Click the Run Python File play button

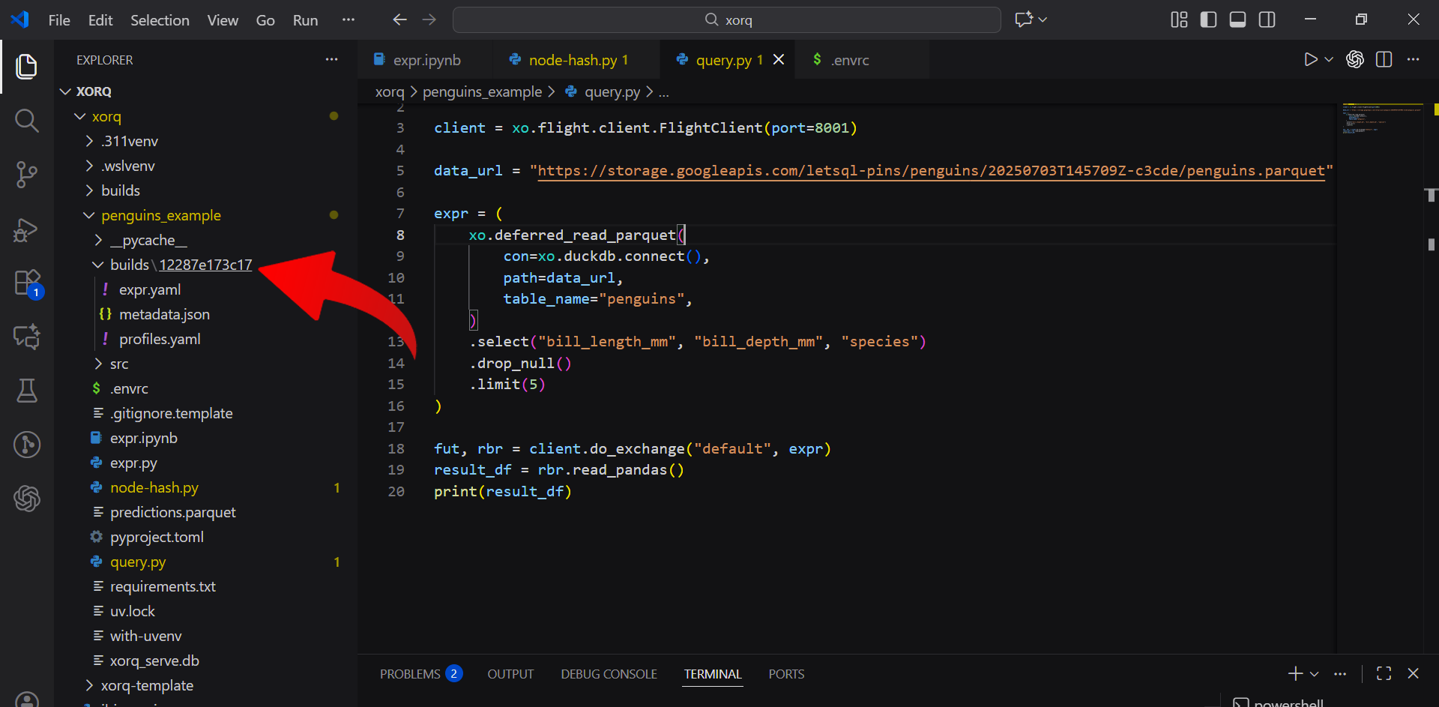tap(1310, 60)
